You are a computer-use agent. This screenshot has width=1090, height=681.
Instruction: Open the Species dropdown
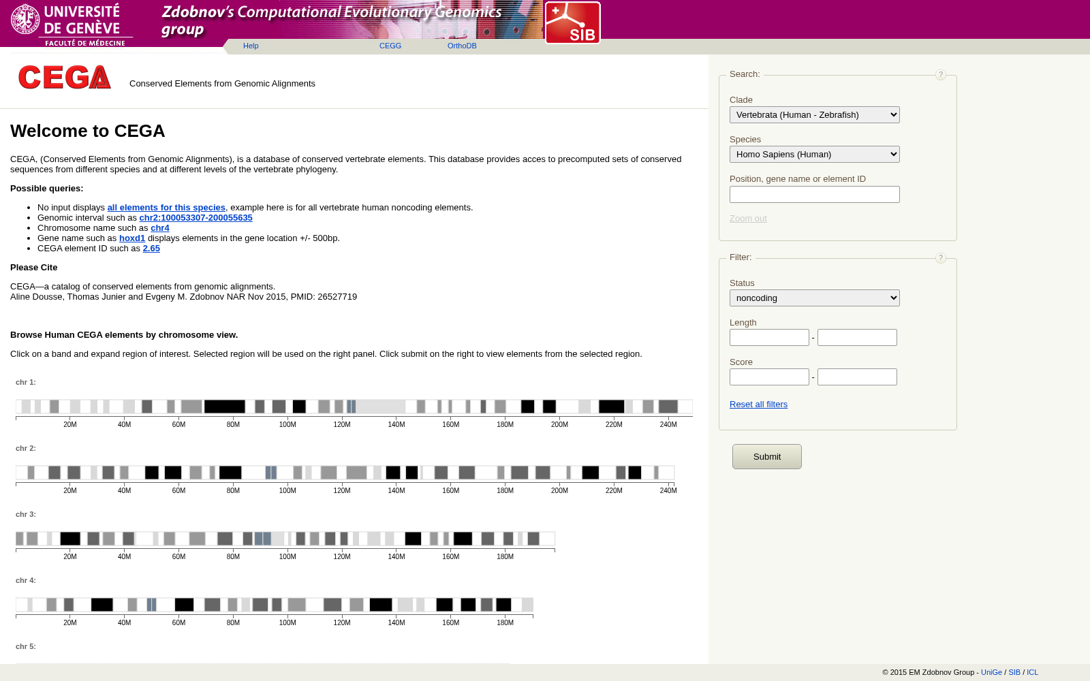814,155
